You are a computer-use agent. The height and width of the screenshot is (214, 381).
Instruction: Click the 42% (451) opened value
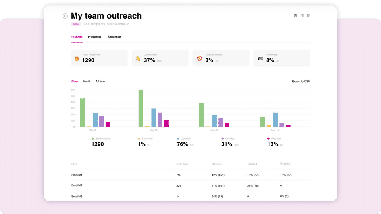[x=218, y=175]
